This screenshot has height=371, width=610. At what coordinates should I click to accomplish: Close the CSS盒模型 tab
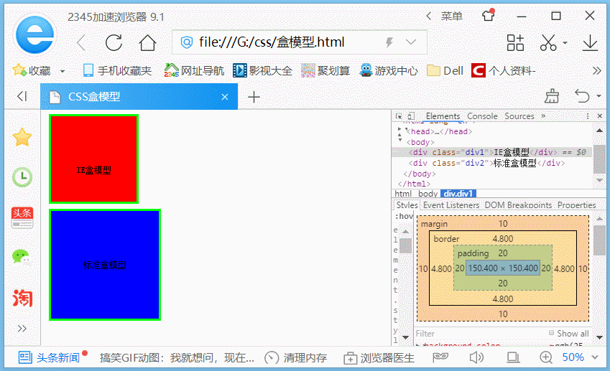pos(224,97)
